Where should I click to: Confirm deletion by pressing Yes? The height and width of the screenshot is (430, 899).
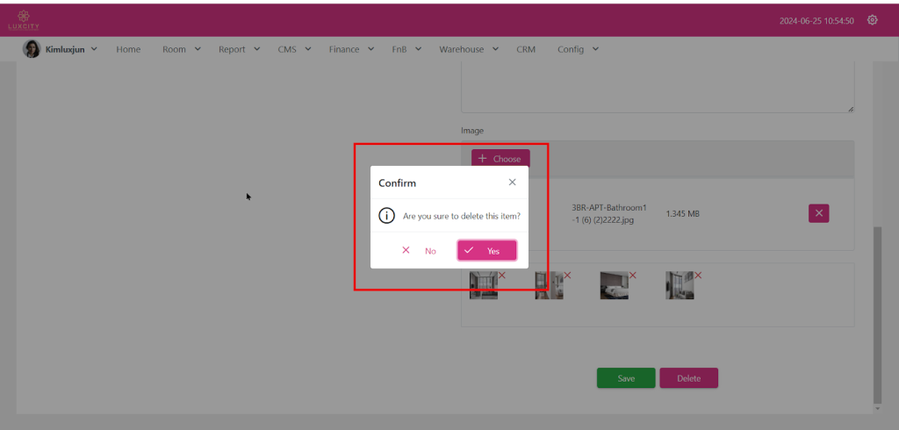[486, 250]
